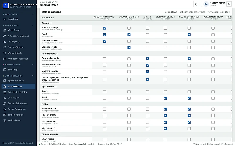Click the Nursing Station icon

coord(5,47)
